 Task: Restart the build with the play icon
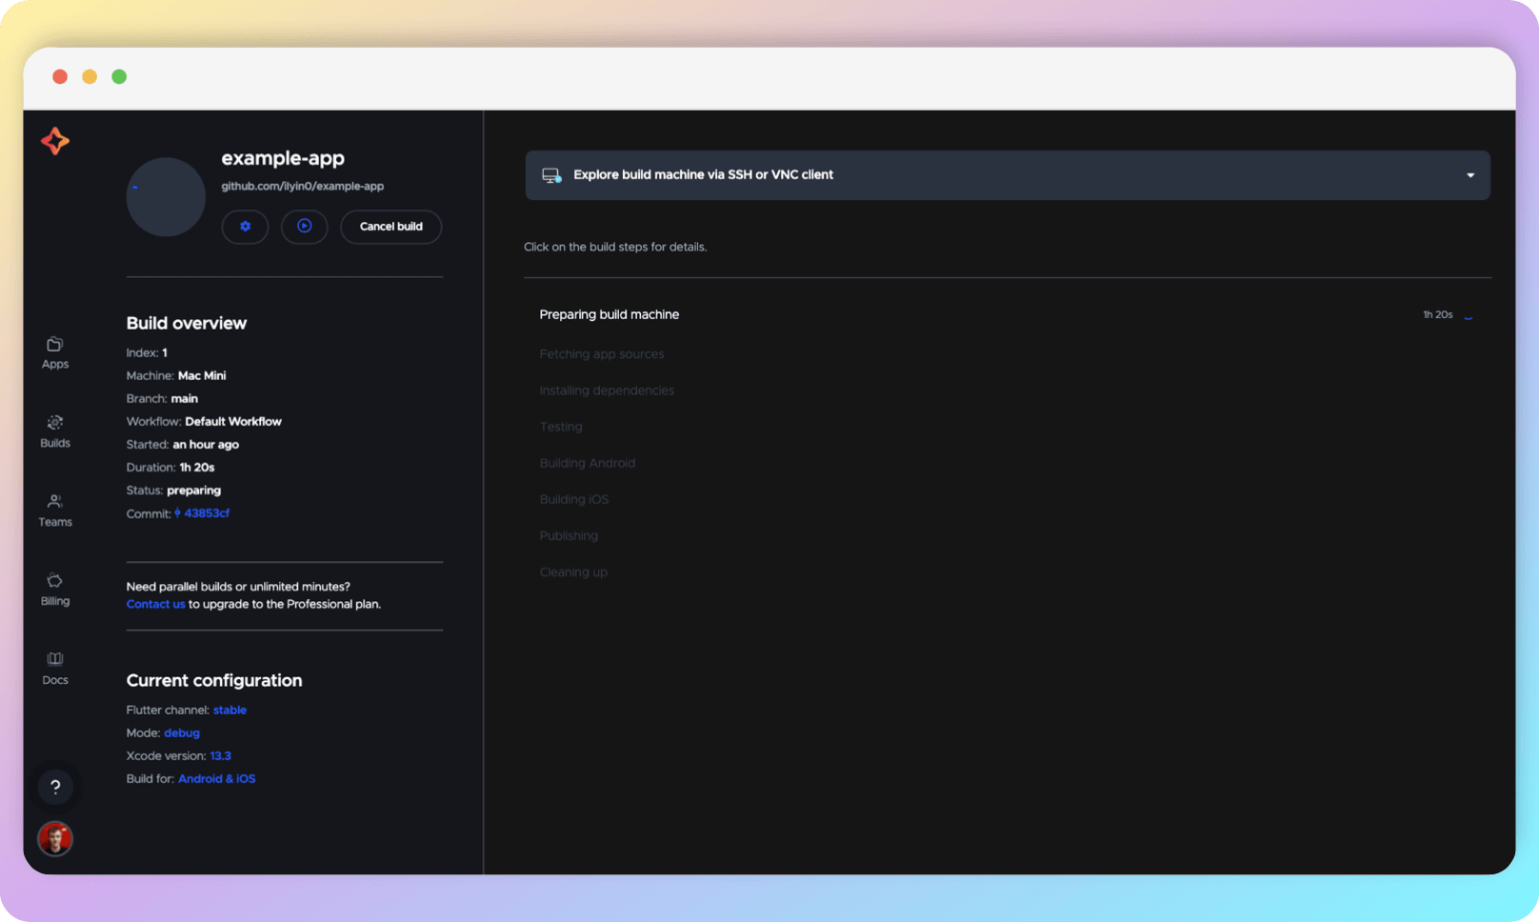coord(305,227)
